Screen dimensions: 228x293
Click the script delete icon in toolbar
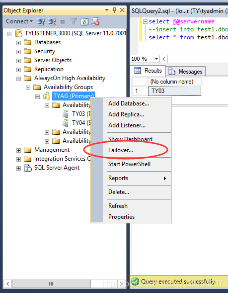[x=95, y=21]
